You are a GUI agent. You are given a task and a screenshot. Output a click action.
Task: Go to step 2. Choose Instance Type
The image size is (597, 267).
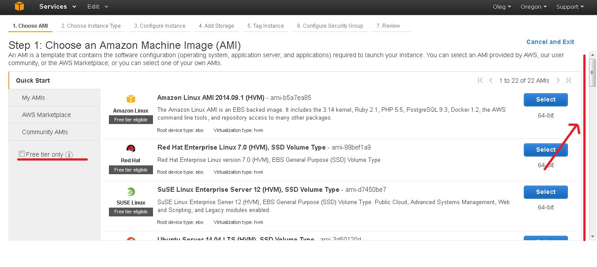[91, 26]
